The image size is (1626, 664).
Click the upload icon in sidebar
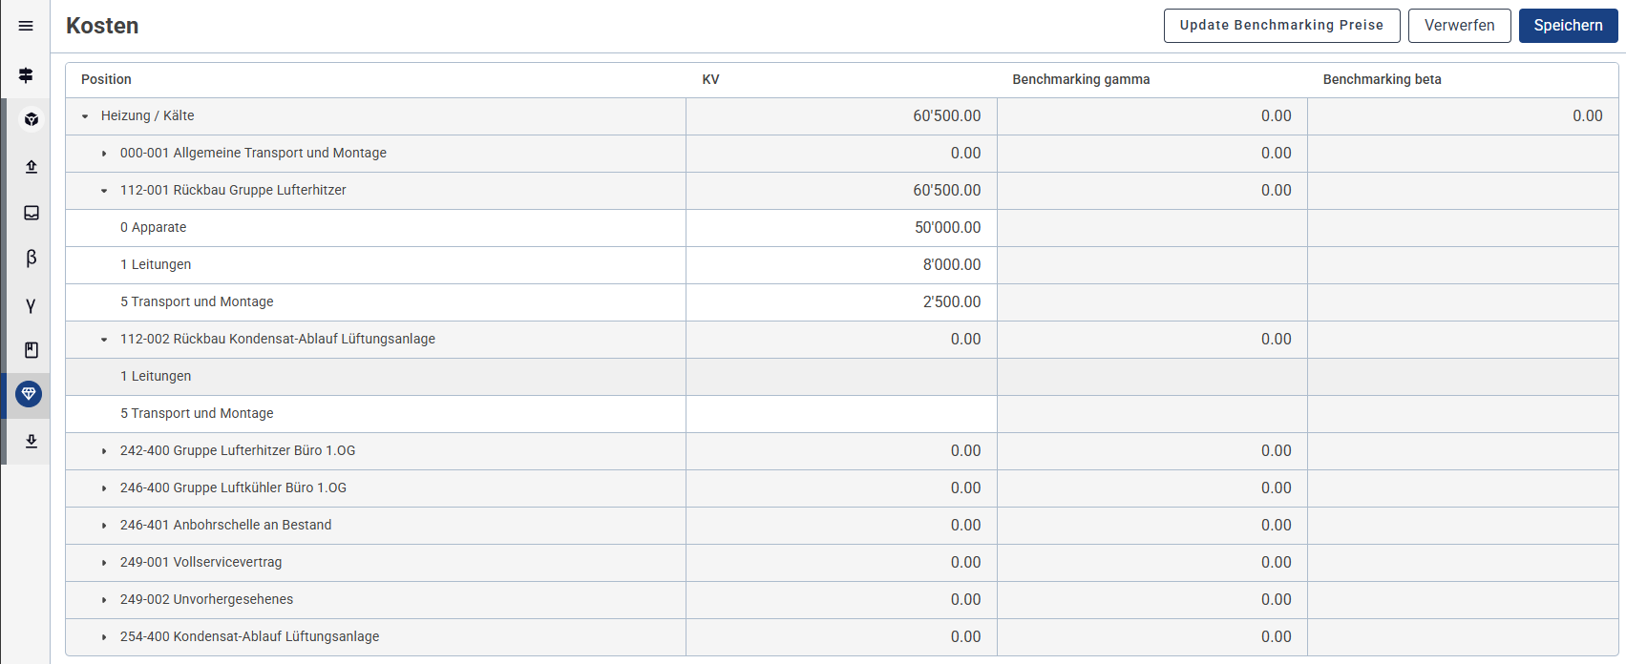[32, 167]
